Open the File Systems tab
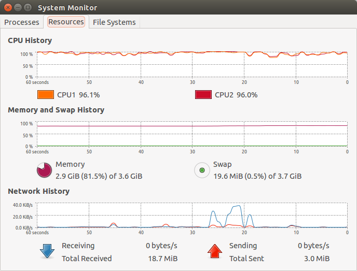Image resolution: width=357 pixels, height=271 pixels. pyautogui.click(x=114, y=22)
